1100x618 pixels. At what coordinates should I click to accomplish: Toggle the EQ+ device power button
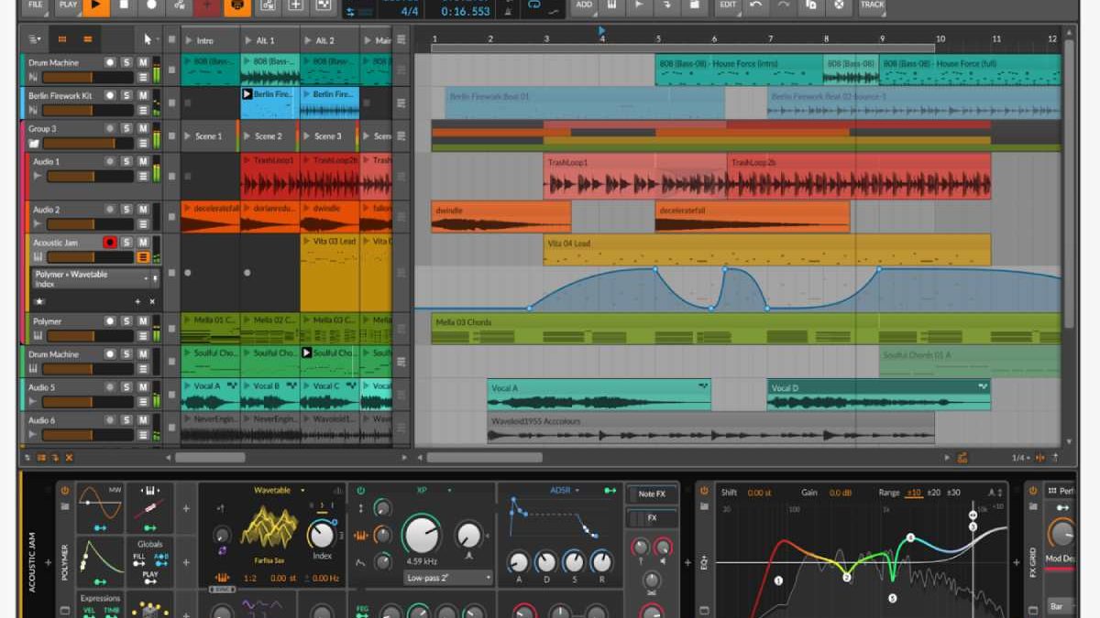(704, 491)
